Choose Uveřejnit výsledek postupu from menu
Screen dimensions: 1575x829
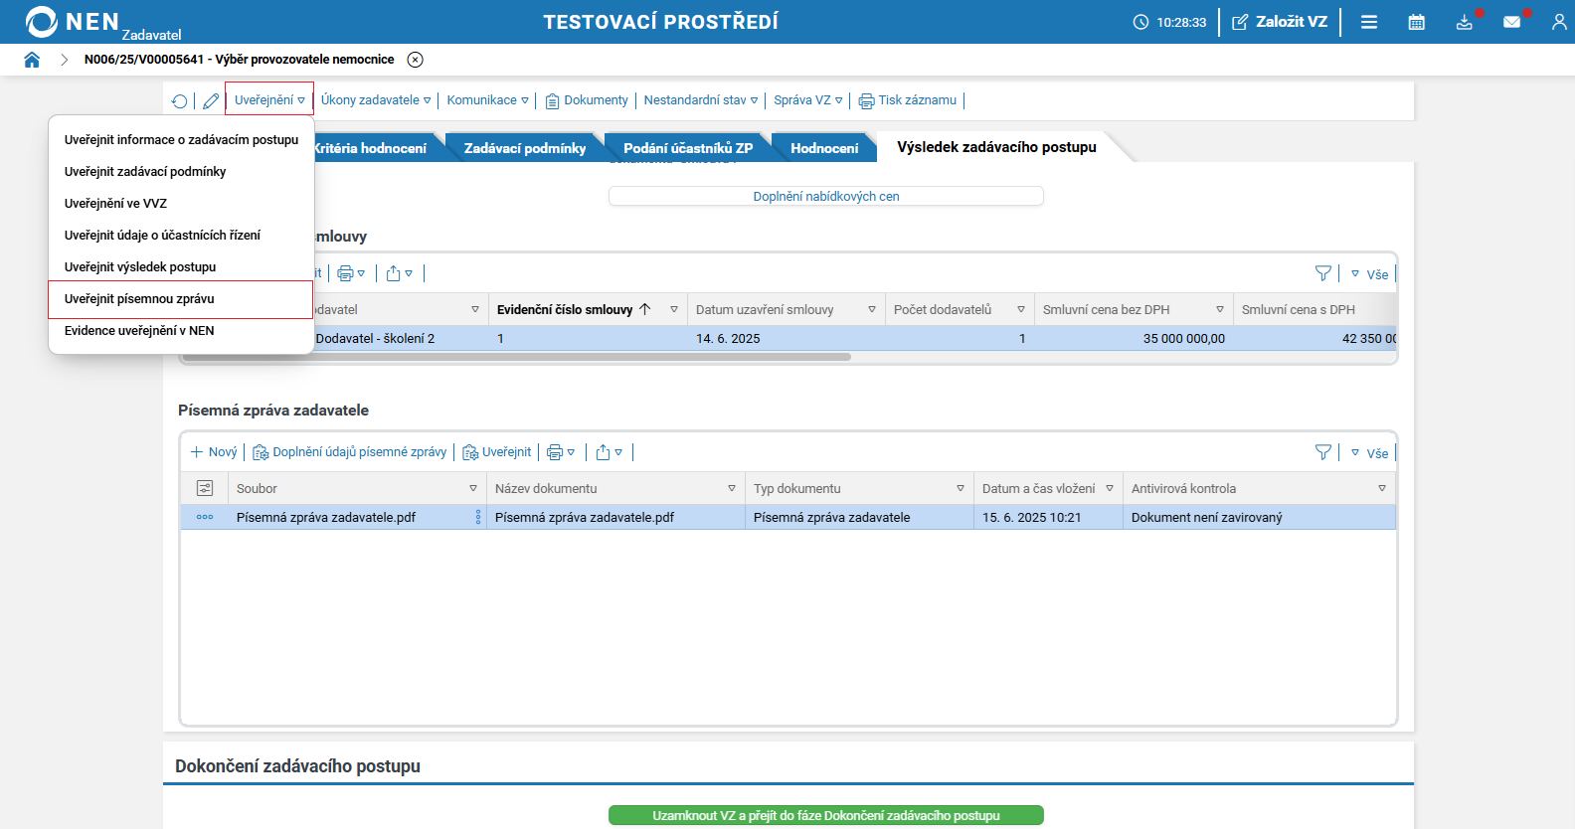click(x=140, y=267)
